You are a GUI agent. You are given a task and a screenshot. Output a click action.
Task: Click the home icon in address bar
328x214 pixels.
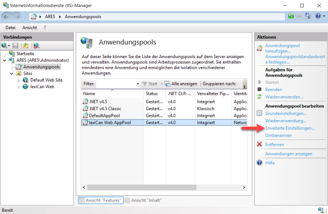(307, 16)
